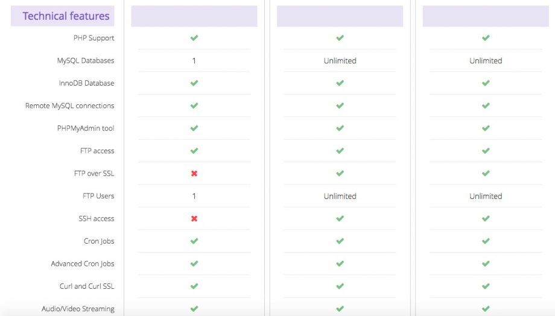This screenshot has width=555, height=316.
Task: Click the Technical features heading
Action: pos(66,16)
